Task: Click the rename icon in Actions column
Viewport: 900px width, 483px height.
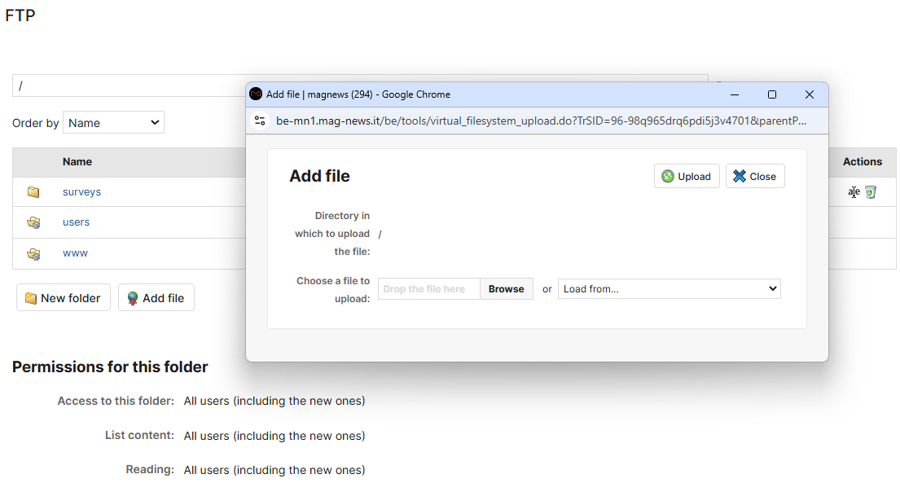Action: (854, 192)
